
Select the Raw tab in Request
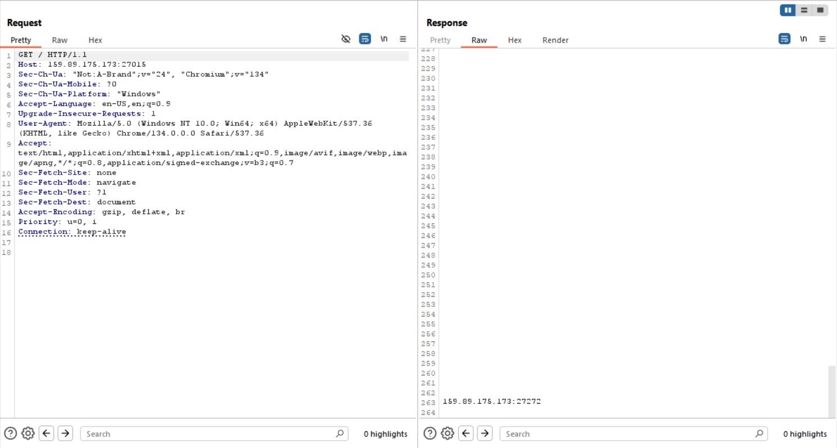click(x=60, y=40)
